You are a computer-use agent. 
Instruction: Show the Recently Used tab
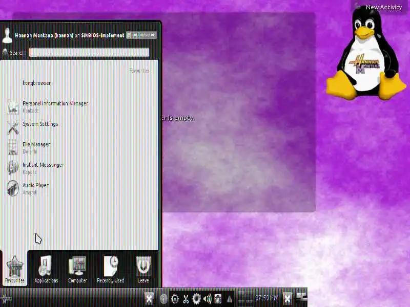point(110,269)
